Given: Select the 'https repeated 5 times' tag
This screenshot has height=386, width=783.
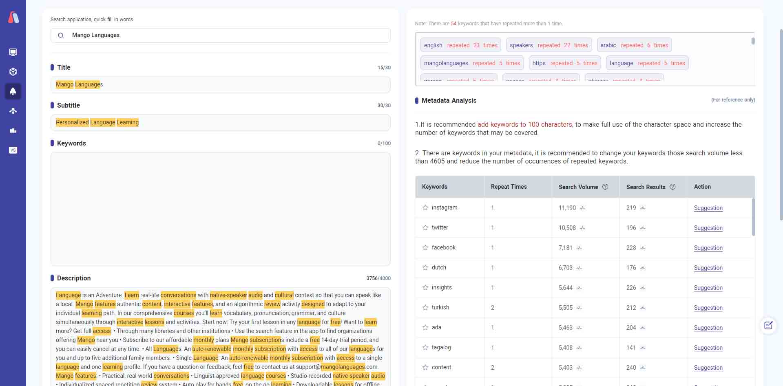Looking at the screenshot, I should point(565,63).
